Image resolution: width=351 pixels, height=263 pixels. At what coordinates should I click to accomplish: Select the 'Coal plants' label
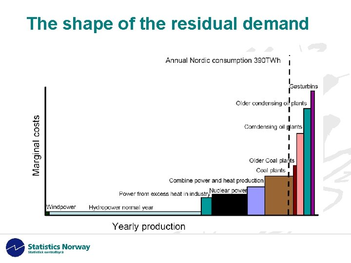pyautogui.click(x=271, y=170)
